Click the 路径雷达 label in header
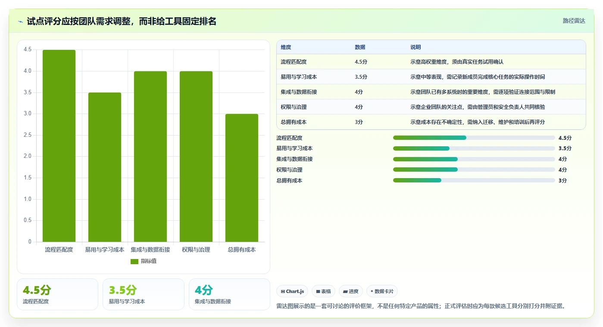603x327 pixels. (574, 21)
